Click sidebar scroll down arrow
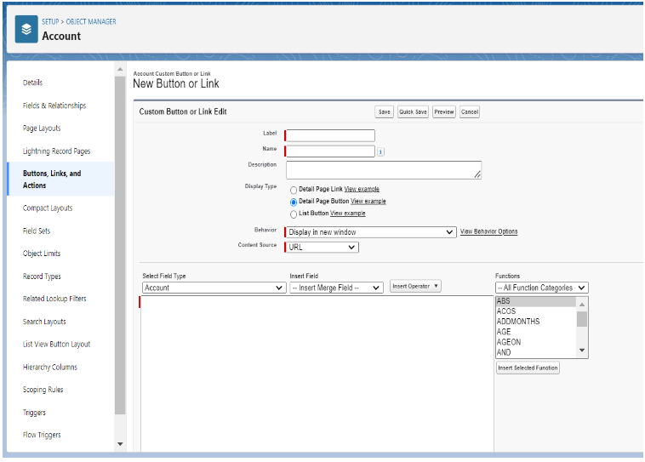Screen dimensions: 645x462 (x=120, y=444)
